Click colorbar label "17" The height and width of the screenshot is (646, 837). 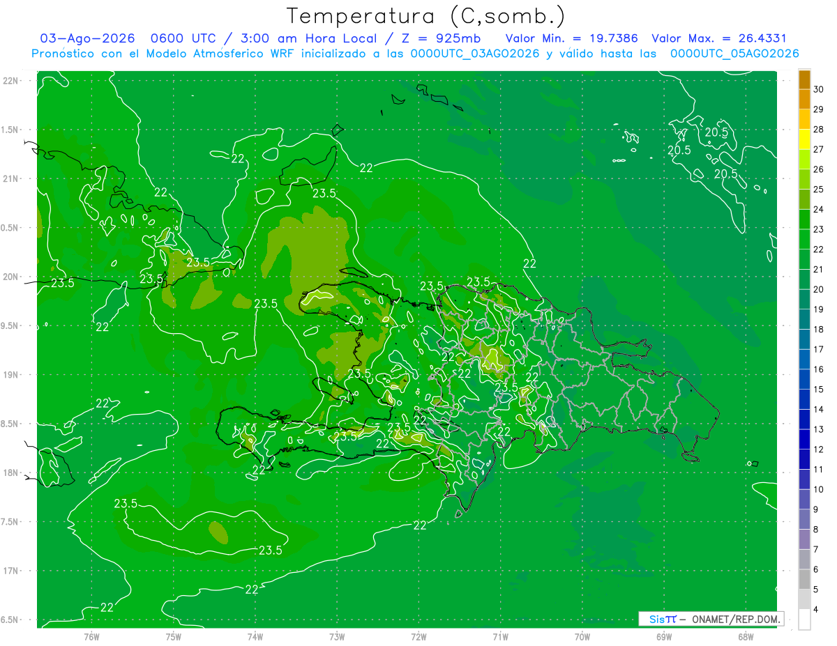click(x=819, y=349)
